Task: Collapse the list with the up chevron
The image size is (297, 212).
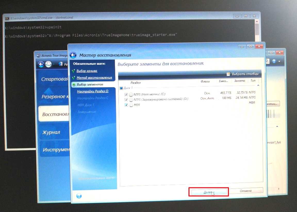Action: coord(258,86)
